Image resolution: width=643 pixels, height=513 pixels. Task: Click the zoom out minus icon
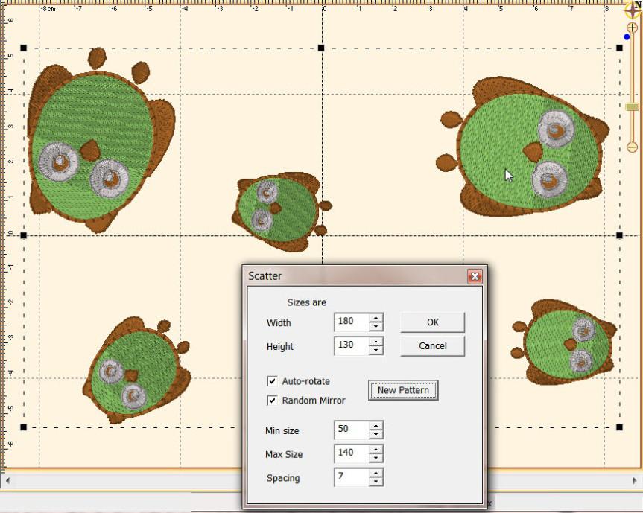coord(633,147)
